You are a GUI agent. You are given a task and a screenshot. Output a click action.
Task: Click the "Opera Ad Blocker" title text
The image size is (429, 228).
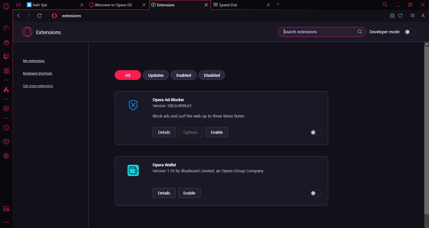pos(168,100)
